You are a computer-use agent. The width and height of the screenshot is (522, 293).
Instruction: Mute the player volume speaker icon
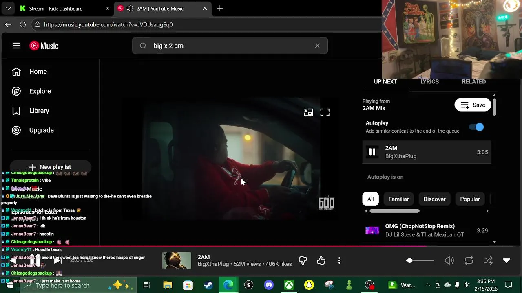(449, 260)
